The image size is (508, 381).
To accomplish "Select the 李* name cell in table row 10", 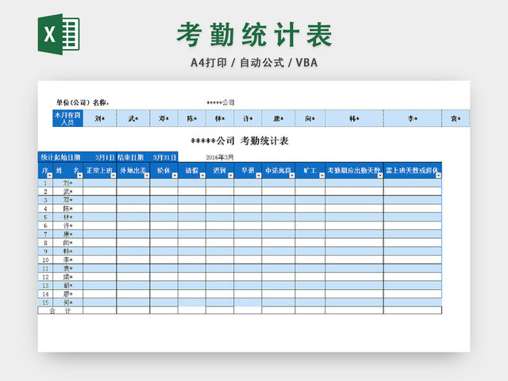I will 67,260.
